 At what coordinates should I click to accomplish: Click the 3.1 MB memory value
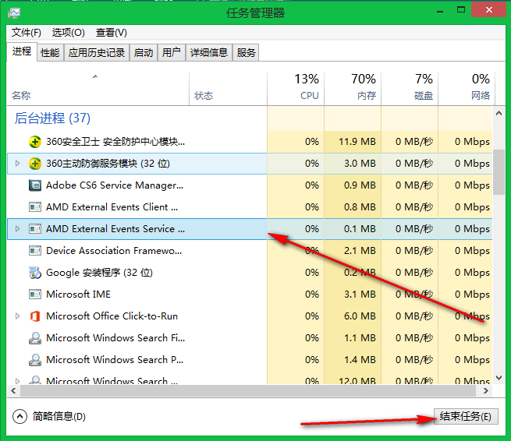[360, 295]
